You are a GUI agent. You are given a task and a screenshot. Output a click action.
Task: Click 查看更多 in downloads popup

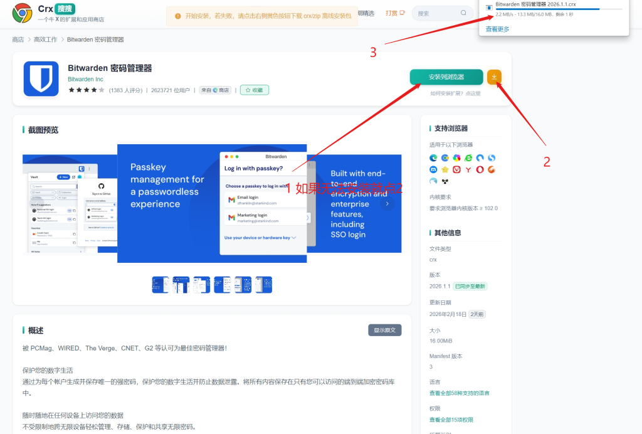click(497, 29)
